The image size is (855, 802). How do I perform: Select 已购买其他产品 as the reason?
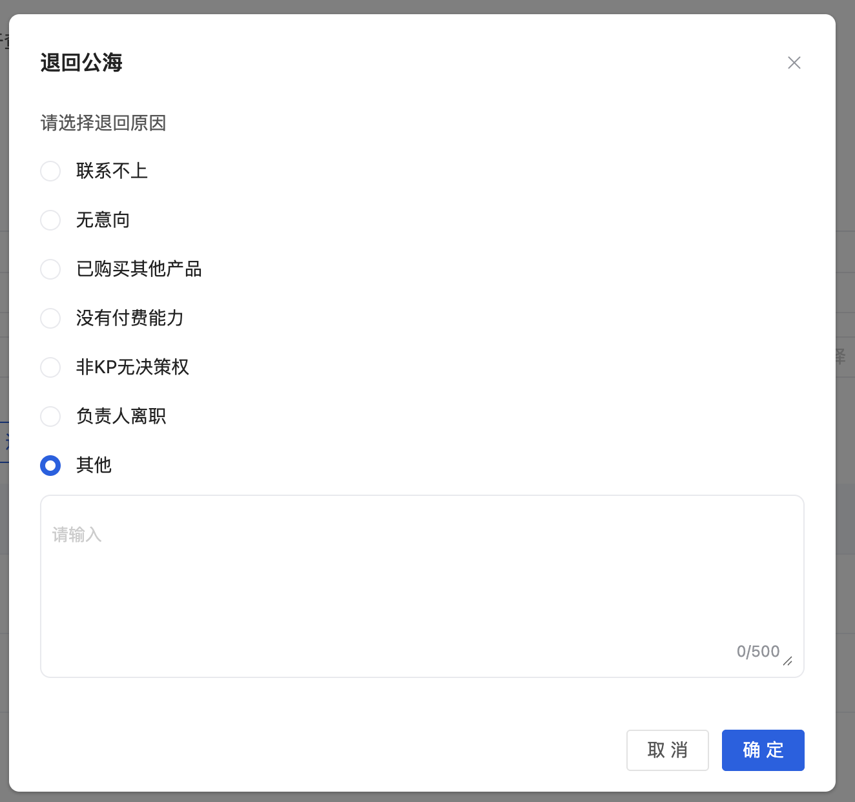tap(50, 269)
